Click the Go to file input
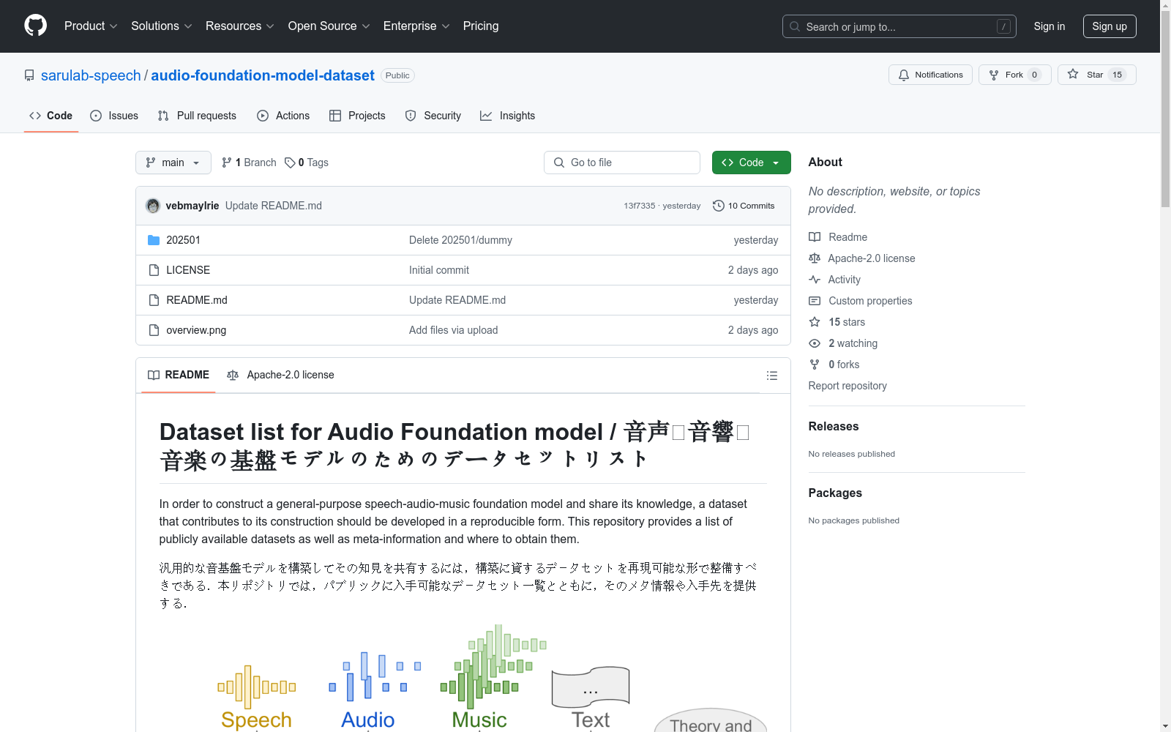 click(x=622, y=163)
